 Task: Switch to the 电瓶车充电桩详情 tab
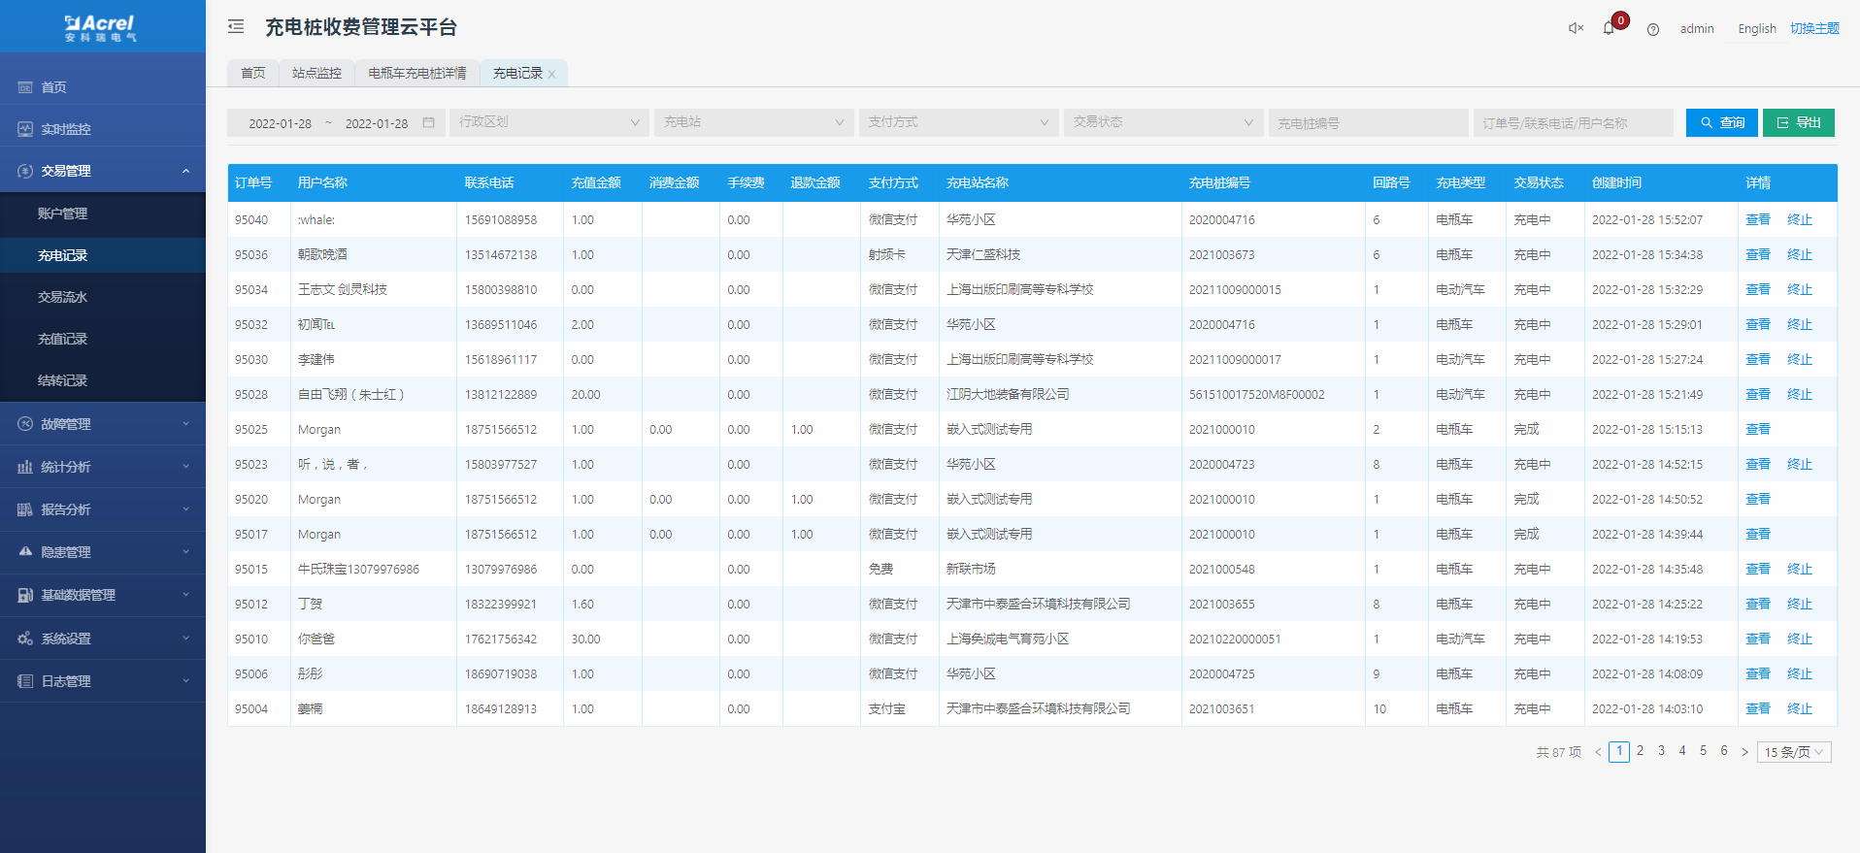pos(416,74)
